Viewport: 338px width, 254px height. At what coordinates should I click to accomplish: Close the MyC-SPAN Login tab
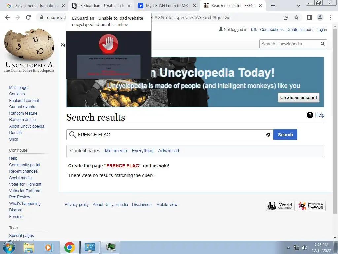tap(195, 6)
